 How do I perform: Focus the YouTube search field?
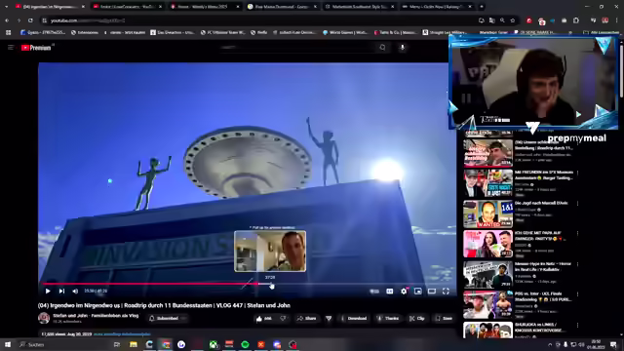296,48
